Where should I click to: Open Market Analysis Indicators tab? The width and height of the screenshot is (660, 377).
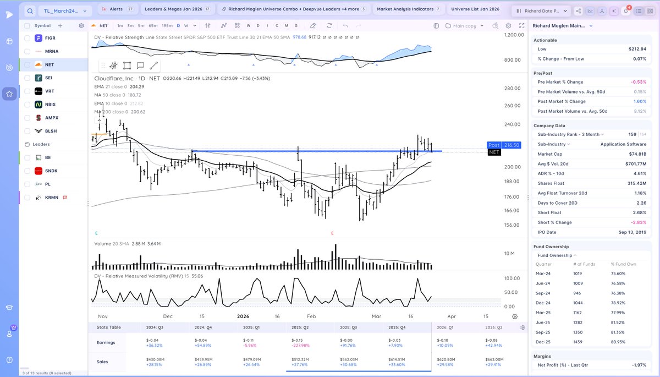click(x=408, y=9)
